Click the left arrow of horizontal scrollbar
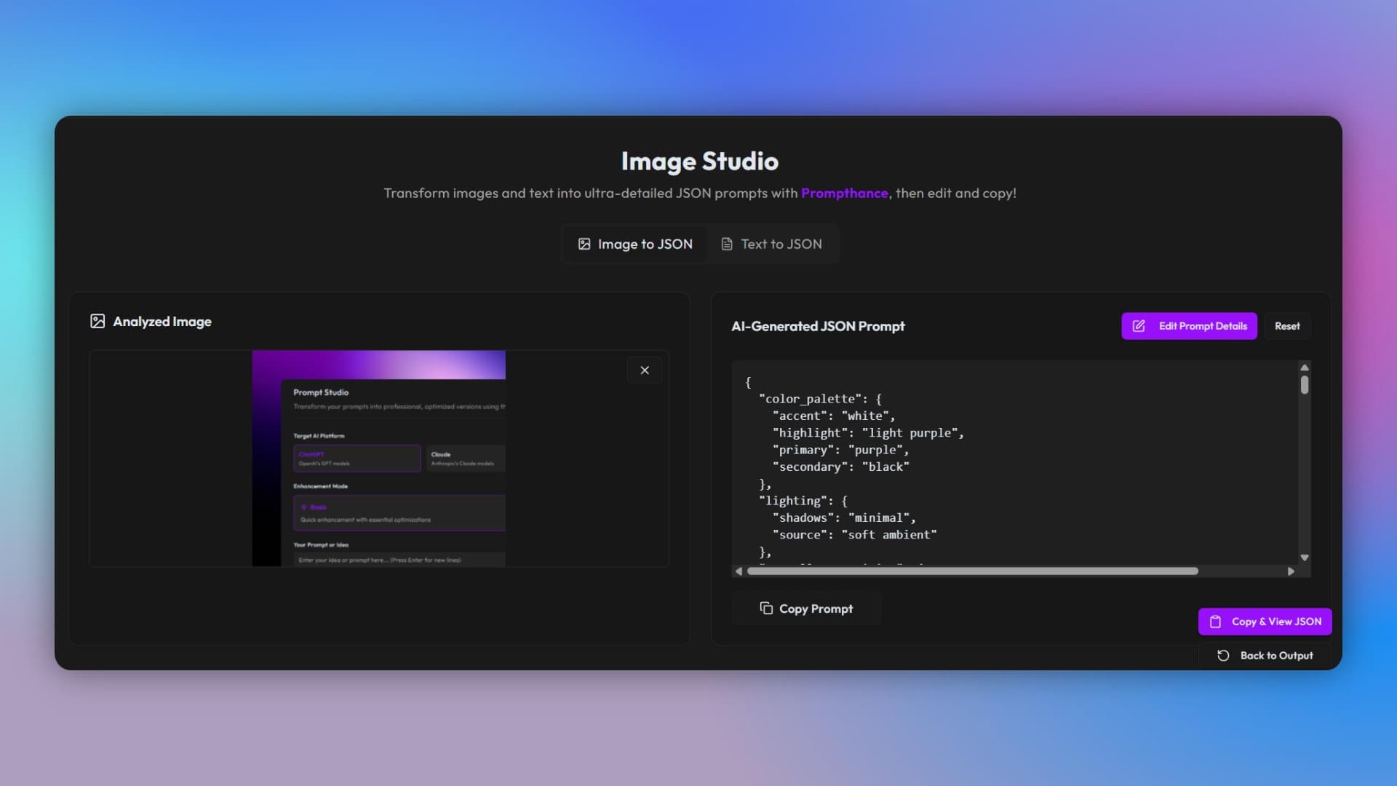1397x786 pixels. click(739, 571)
